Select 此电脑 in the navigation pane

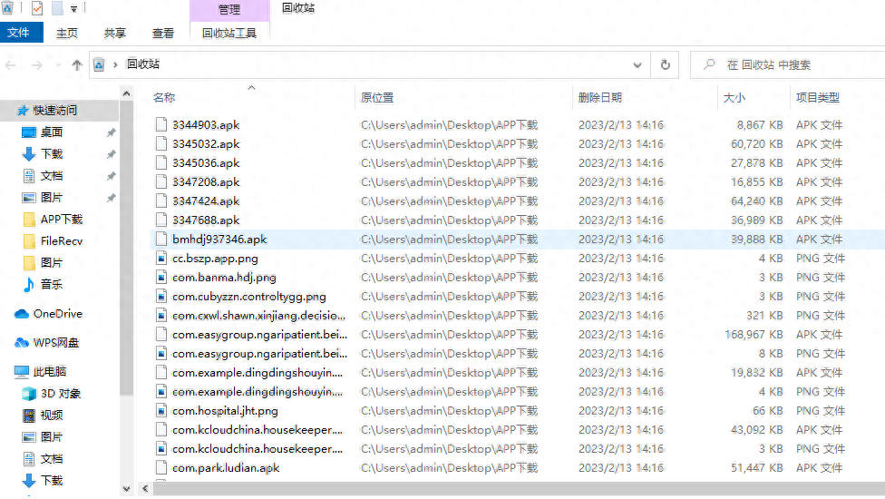[x=50, y=371]
